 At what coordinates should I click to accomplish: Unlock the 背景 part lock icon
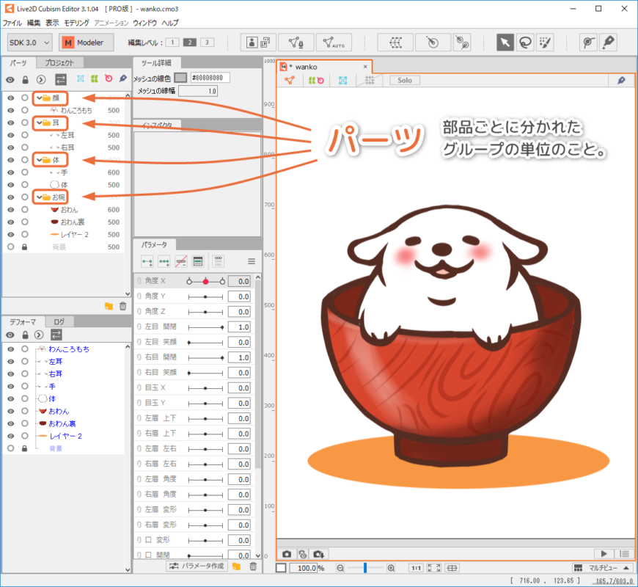(24, 247)
